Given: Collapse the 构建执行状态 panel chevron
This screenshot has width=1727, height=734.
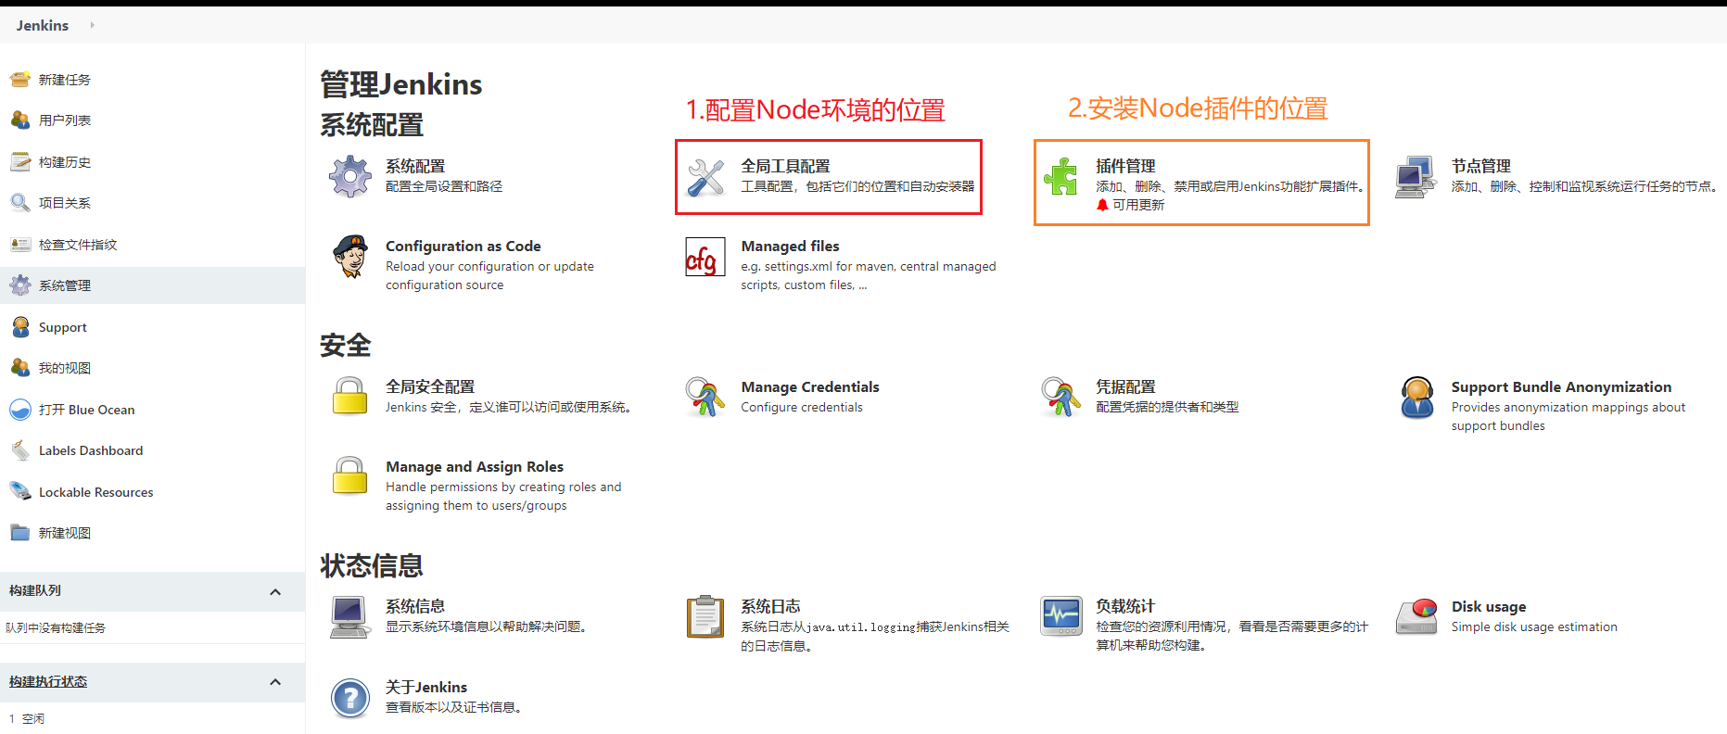Looking at the screenshot, I should (x=275, y=682).
